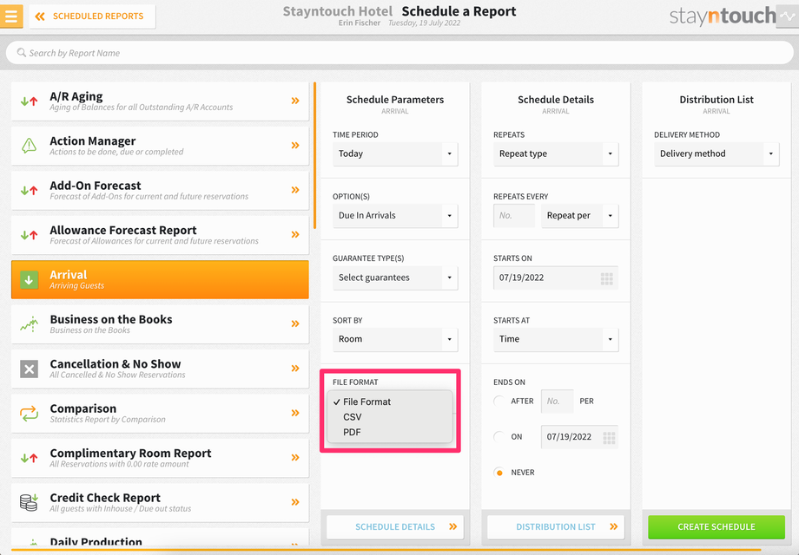The width and height of the screenshot is (799, 555).
Task: Click the A/R Aging report arrows icon
Action: [x=29, y=101]
